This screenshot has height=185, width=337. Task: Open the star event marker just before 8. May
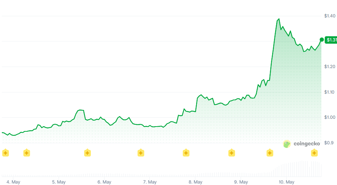(186, 153)
